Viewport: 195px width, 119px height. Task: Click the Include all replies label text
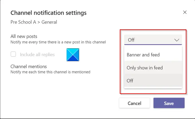pyautogui.click(x=37, y=54)
